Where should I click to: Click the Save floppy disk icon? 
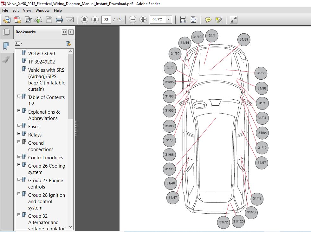click(49, 20)
